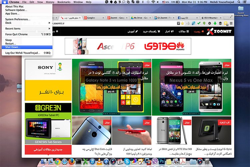250x167 pixels.
Task: Expand the Recent Items submenu
Action: [27, 29]
